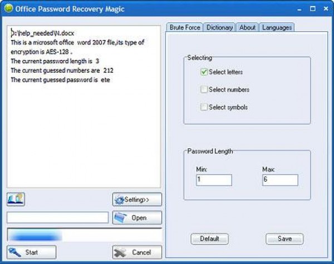The image size is (334, 264).
Task: Click the Min password length field
Action: (x=214, y=180)
